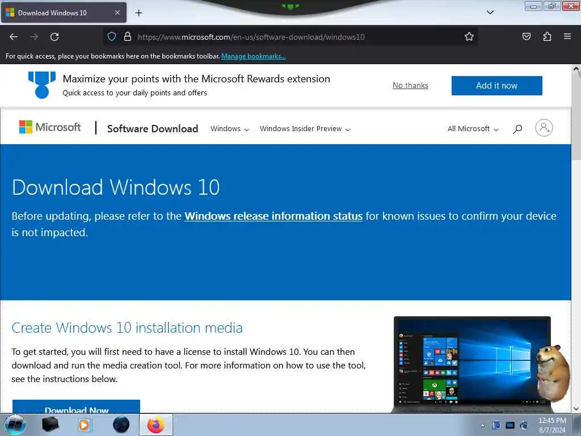Bookmark this page with the star icon
The height and width of the screenshot is (436, 581).
(x=469, y=36)
